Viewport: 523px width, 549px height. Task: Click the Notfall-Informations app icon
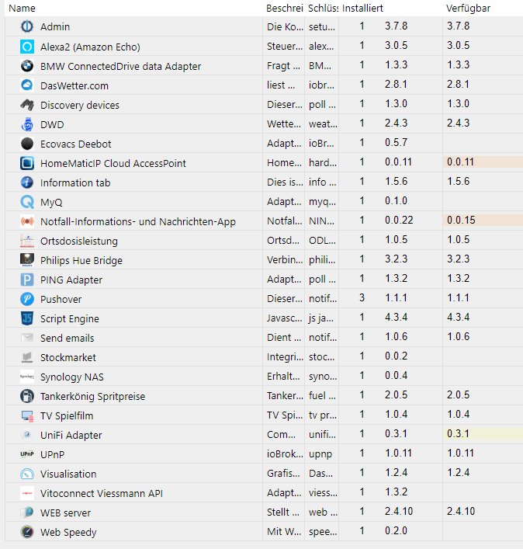point(27,221)
